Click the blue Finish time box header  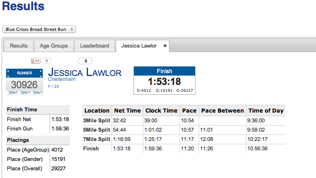click(x=165, y=71)
